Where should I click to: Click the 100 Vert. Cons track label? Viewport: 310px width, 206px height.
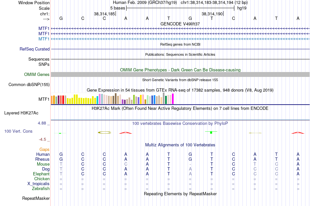[18, 131]
